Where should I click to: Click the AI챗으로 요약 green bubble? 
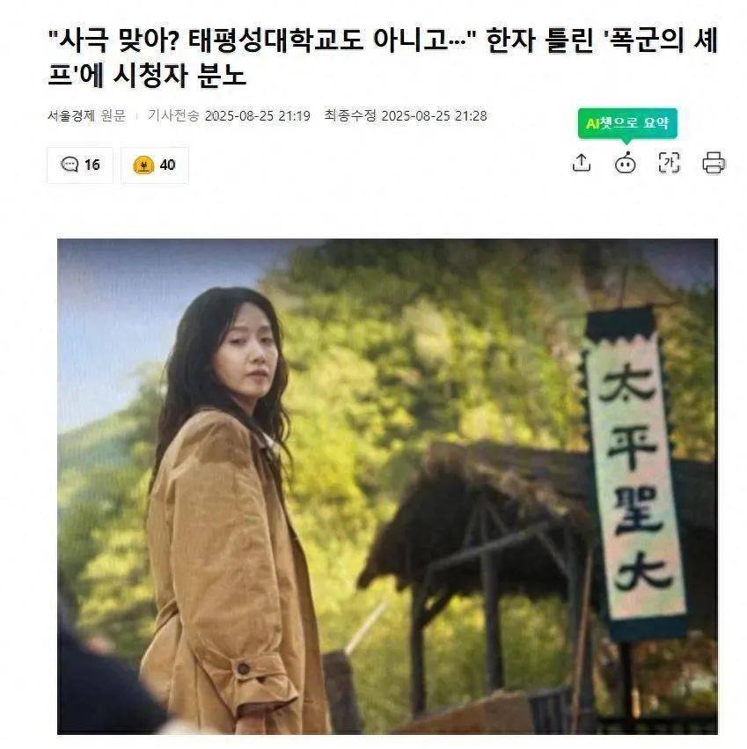click(627, 123)
